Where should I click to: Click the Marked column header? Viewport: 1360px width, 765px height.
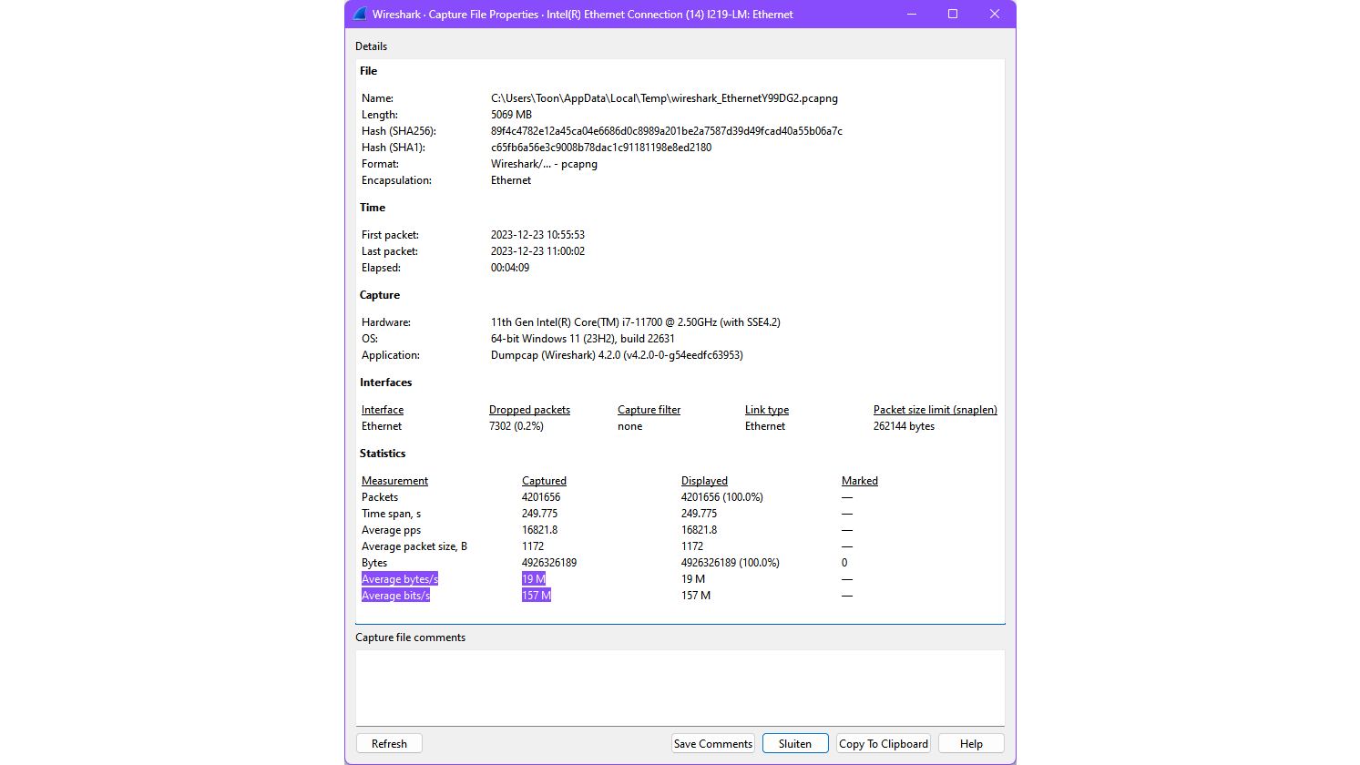point(860,481)
